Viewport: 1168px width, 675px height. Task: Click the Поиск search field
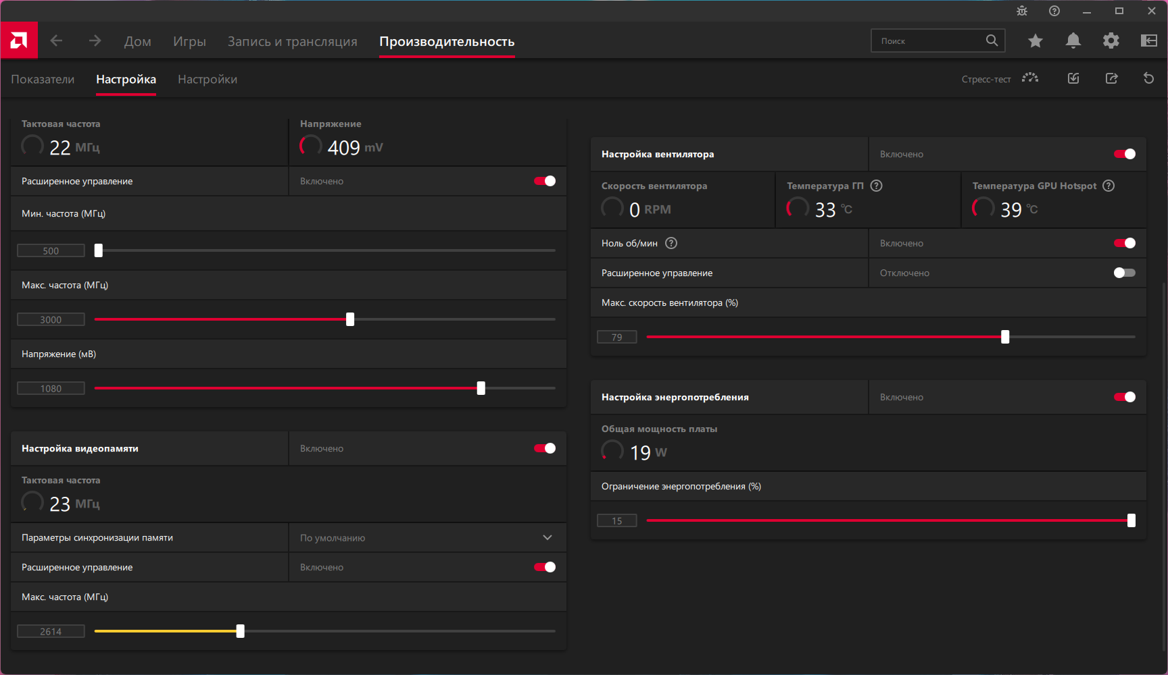[938, 40]
